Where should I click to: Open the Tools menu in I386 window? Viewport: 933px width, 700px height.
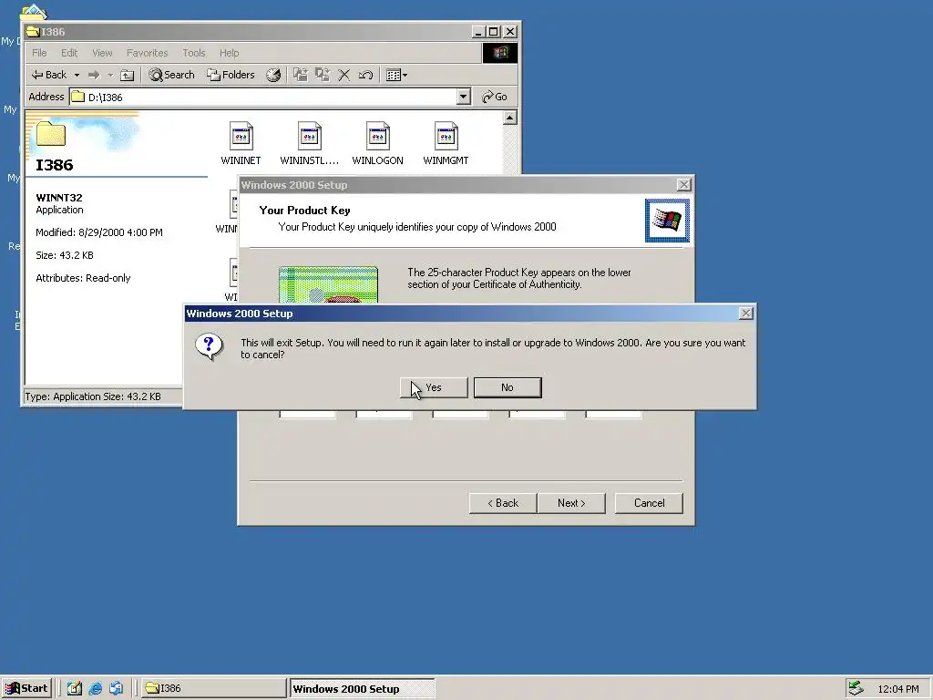click(x=193, y=53)
